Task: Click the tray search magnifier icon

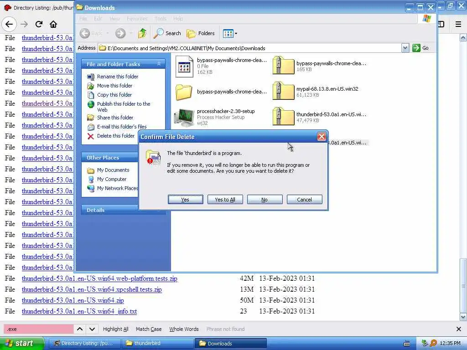Action: click(433, 343)
